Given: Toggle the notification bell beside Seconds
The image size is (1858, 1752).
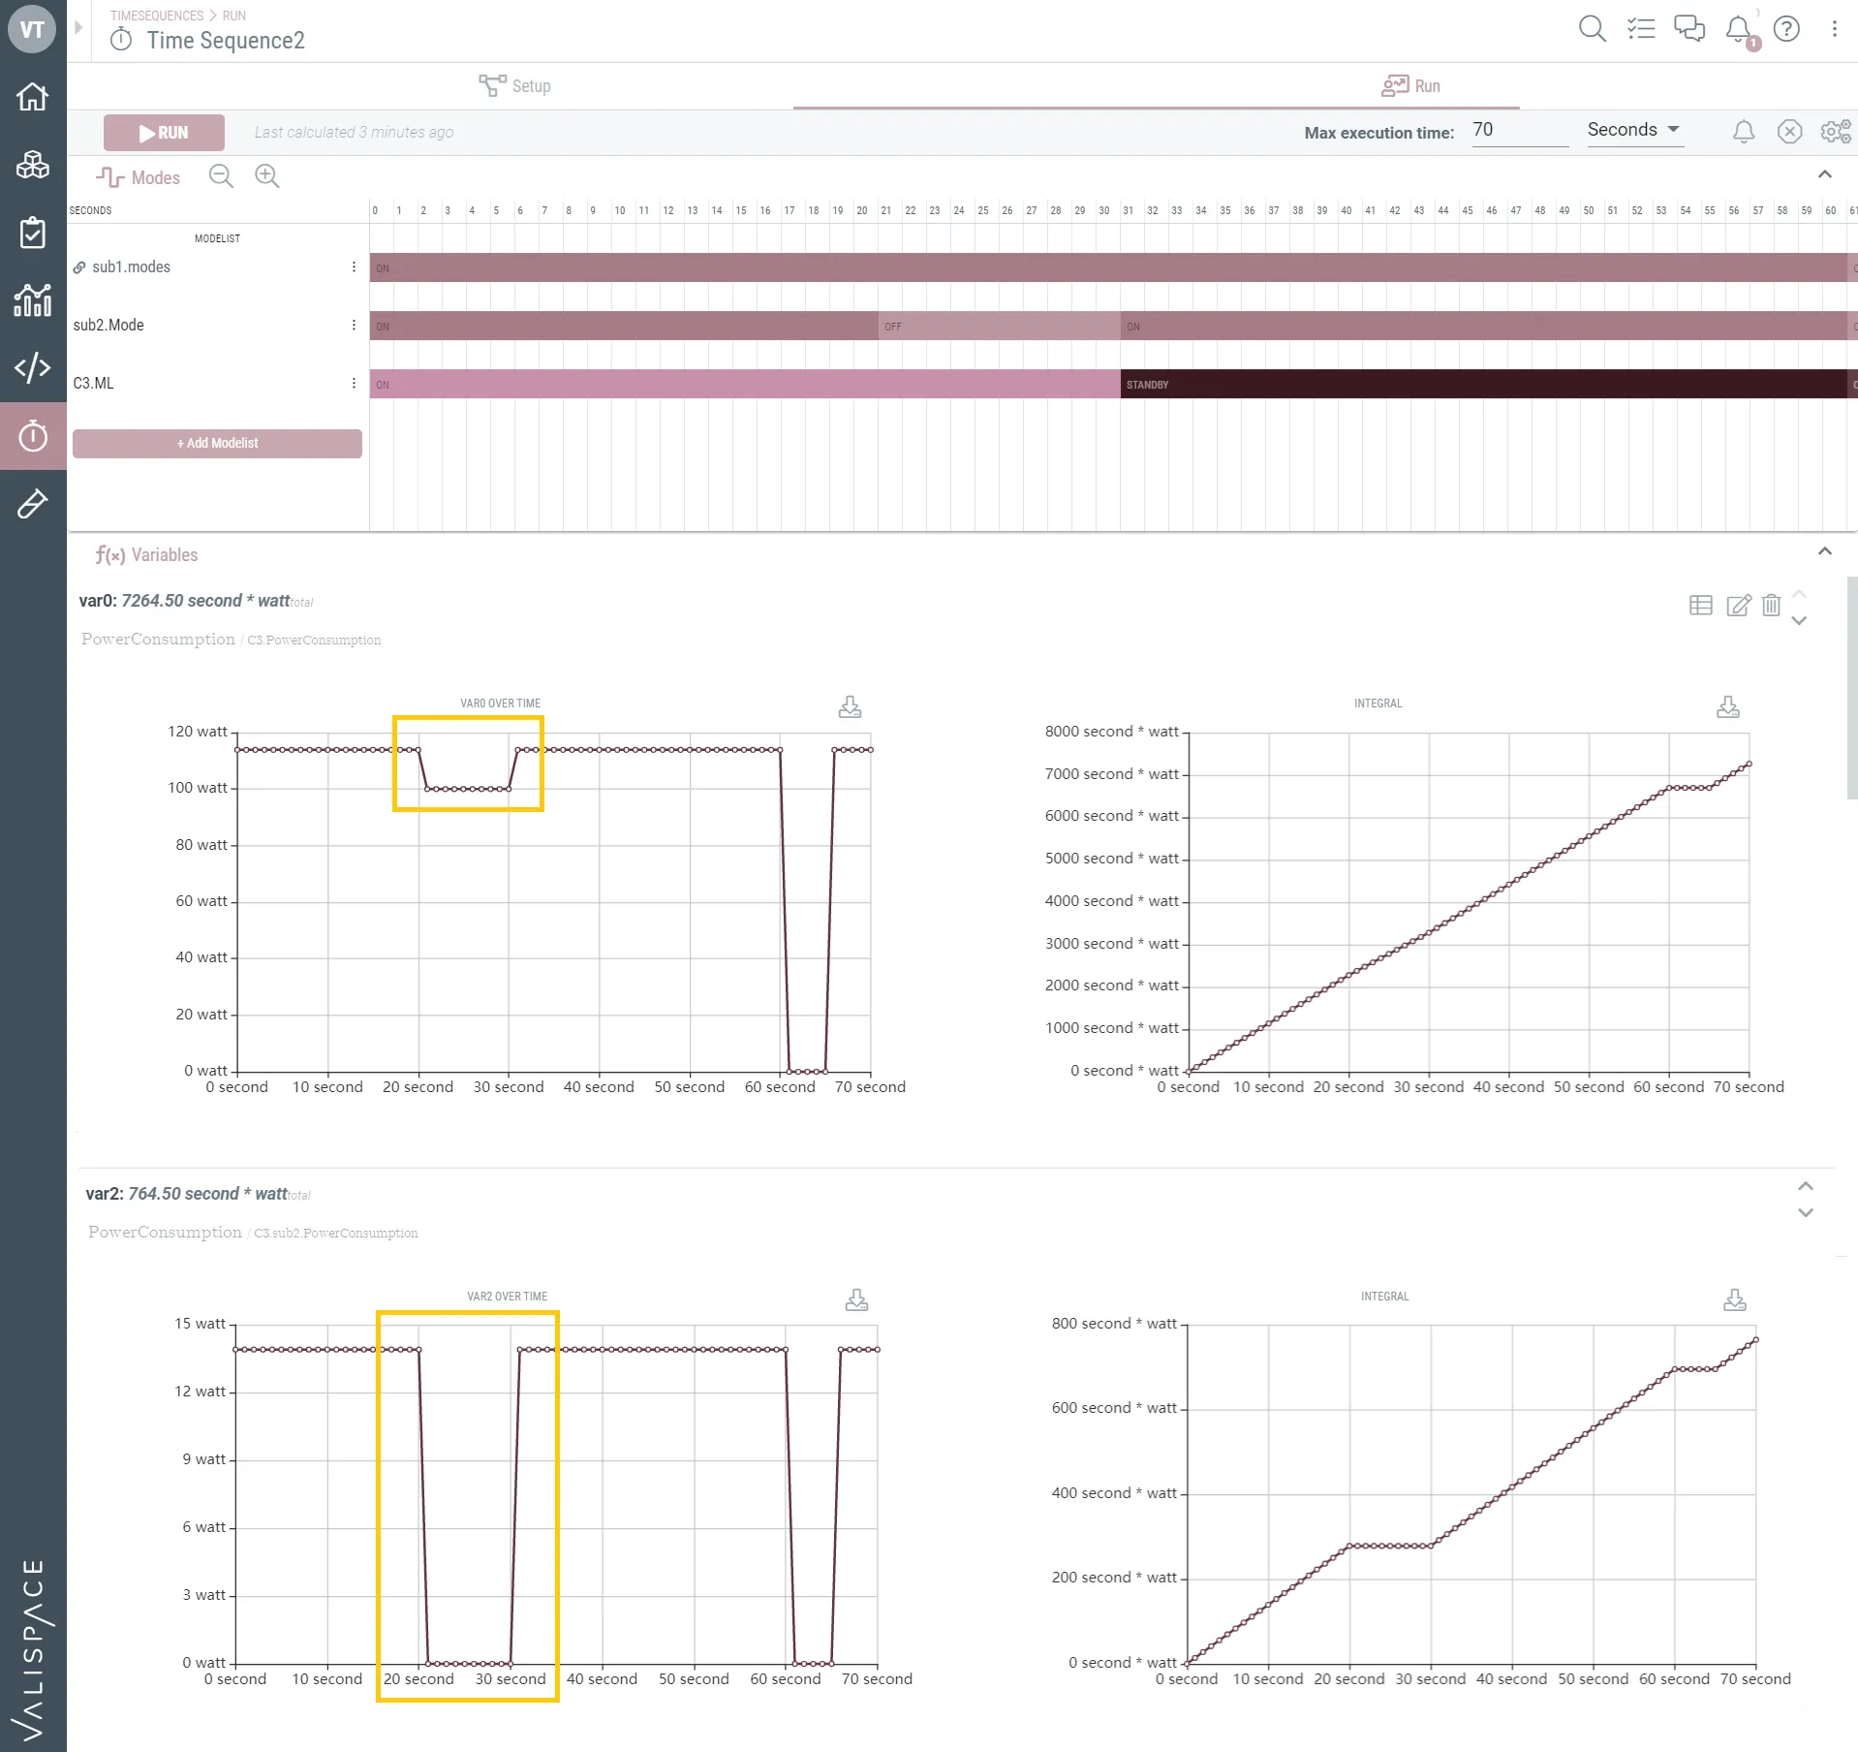Looking at the screenshot, I should tap(1743, 132).
